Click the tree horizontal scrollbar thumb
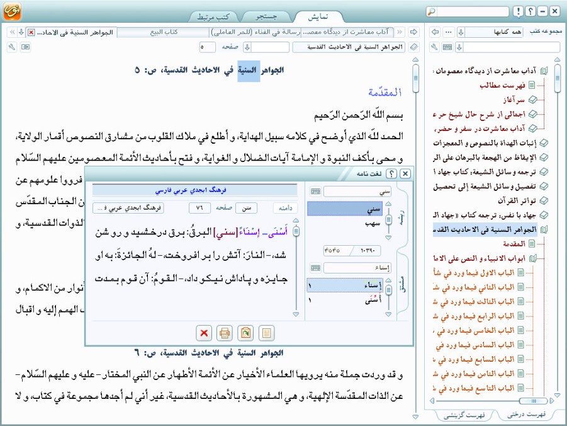Viewport: 567px width, 426px height. click(534, 401)
